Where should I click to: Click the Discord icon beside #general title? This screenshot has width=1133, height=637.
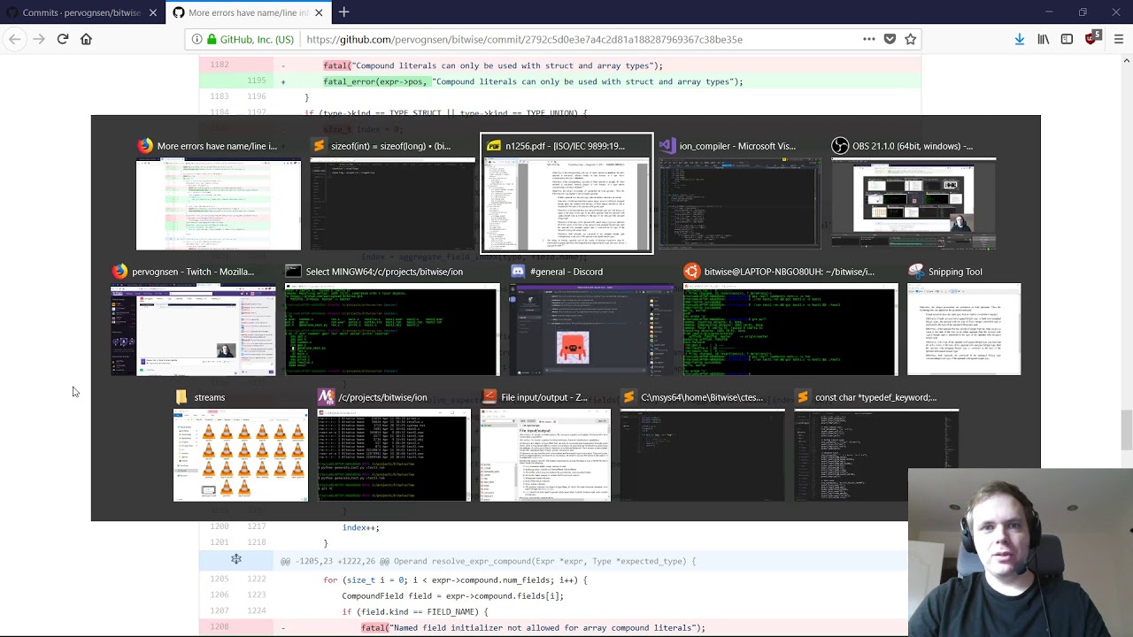[x=518, y=272]
